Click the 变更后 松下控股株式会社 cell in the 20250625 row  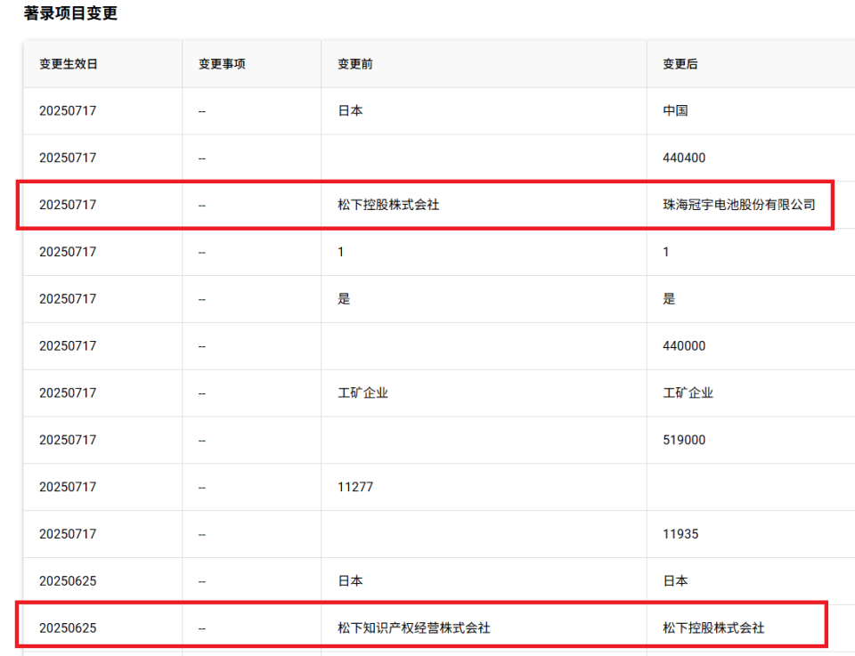click(713, 628)
